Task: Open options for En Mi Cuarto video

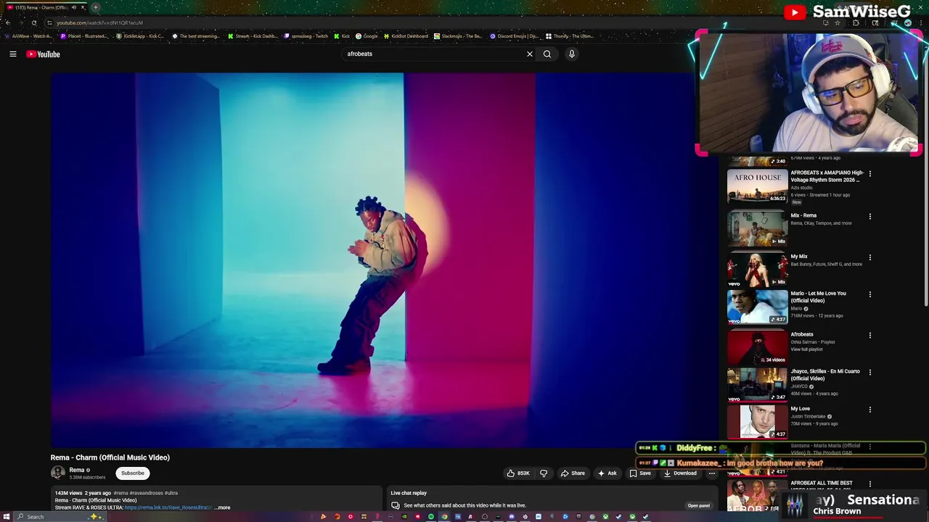Action: coord(869,372)
